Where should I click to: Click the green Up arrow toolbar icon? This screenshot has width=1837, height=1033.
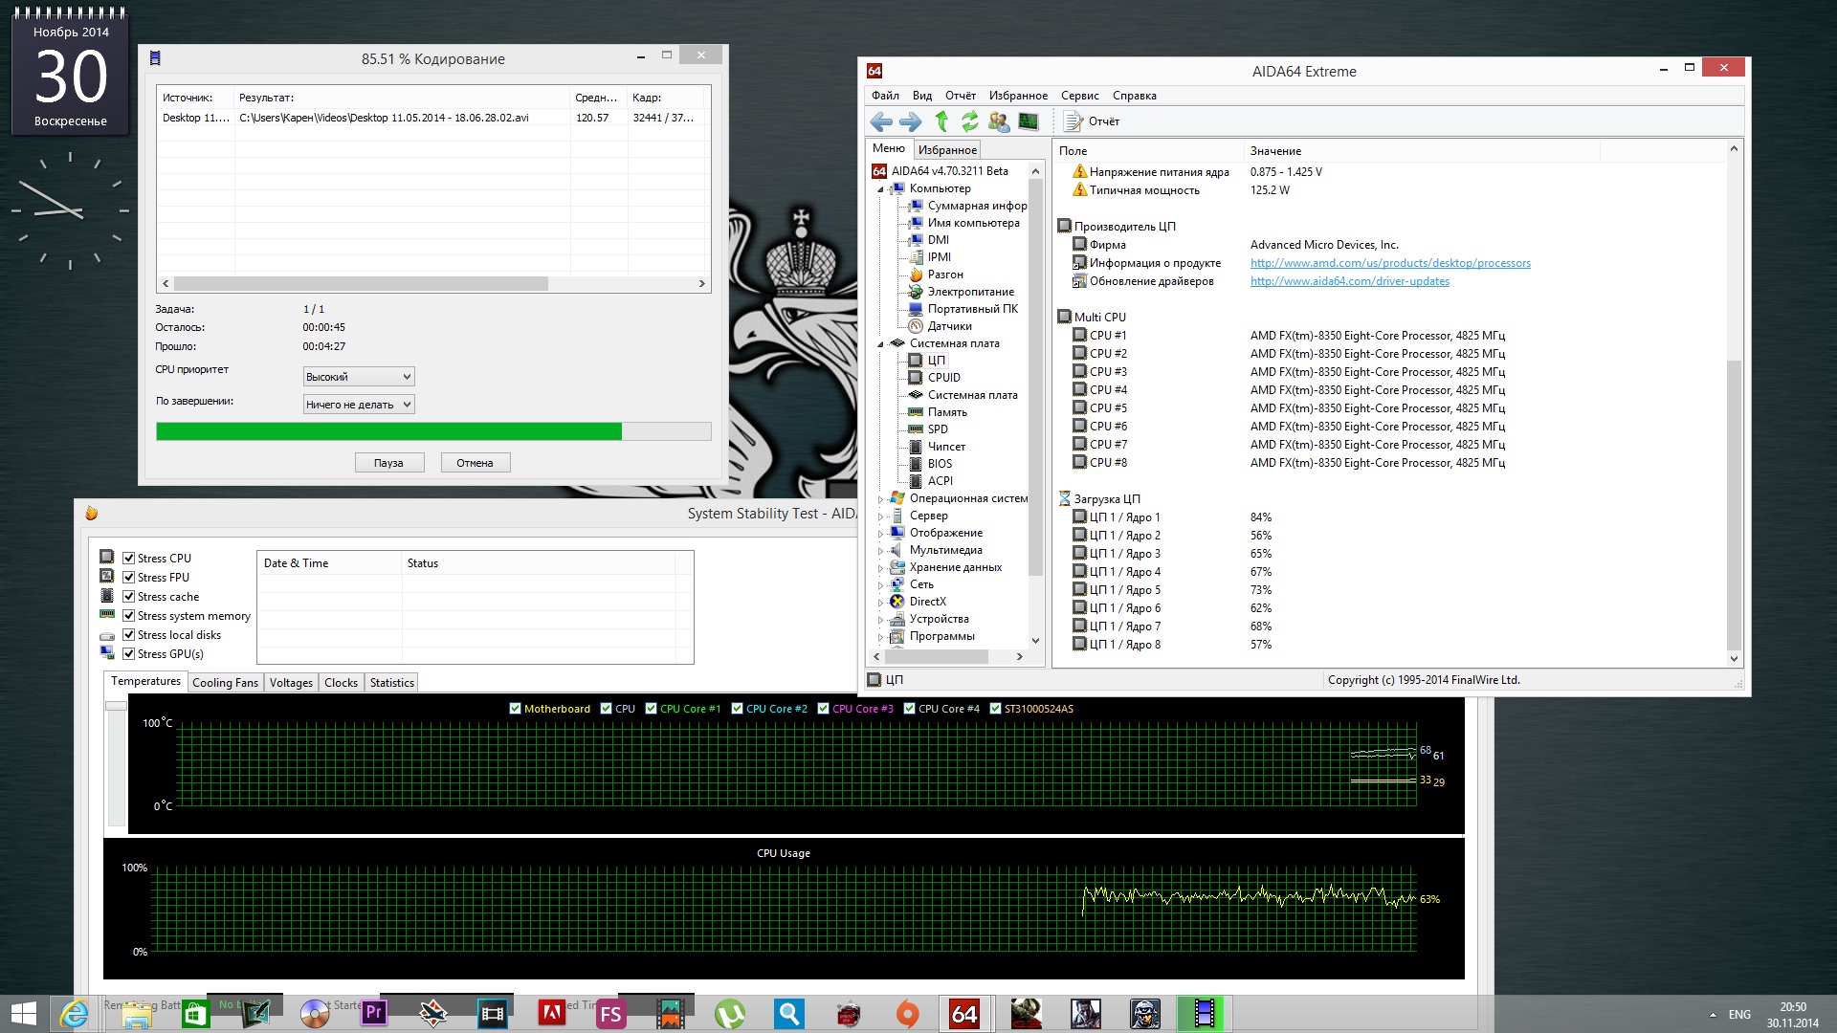point(941,121)
